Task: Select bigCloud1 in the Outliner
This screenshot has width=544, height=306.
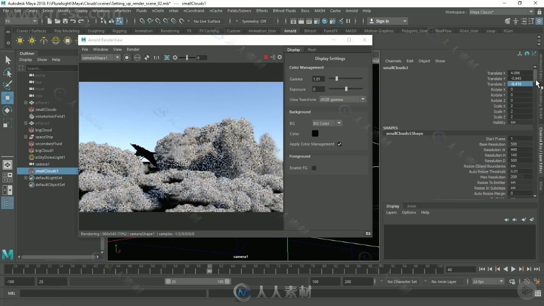Action: [x=44, y=150]
